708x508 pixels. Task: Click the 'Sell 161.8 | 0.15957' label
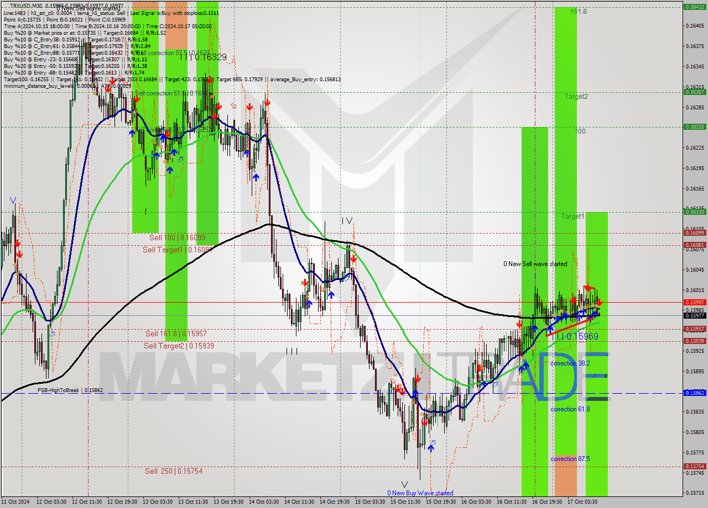tap(176, 334)
